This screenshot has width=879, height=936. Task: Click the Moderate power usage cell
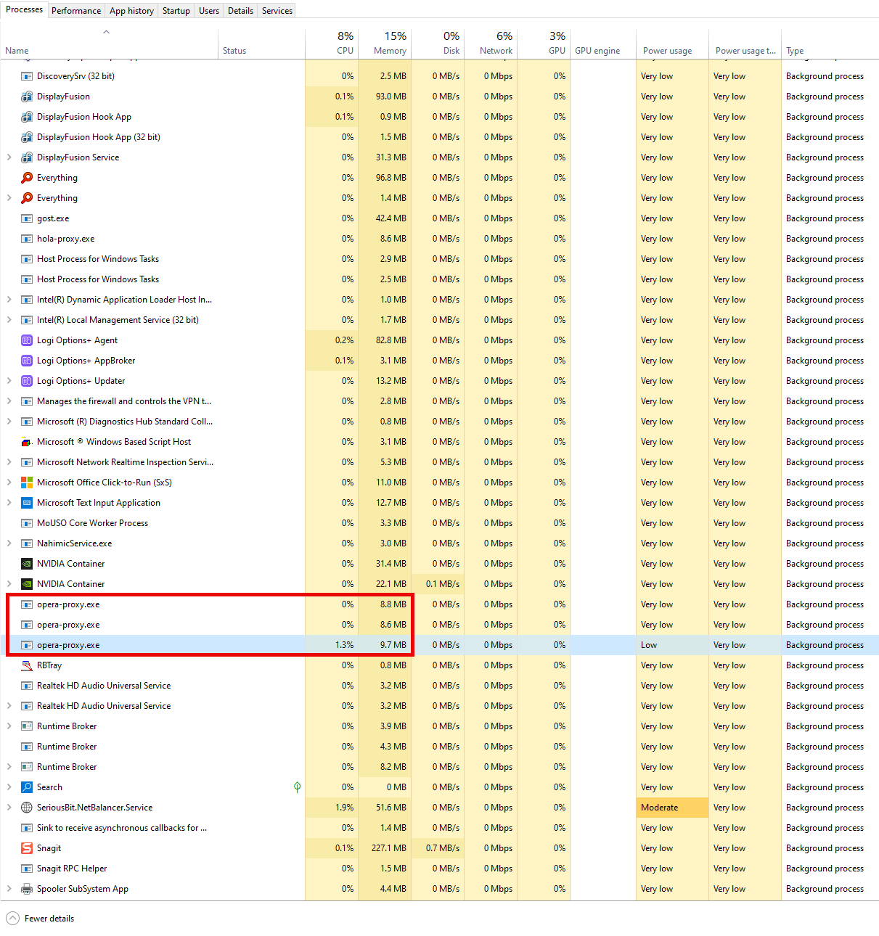[x=672, y=808]
